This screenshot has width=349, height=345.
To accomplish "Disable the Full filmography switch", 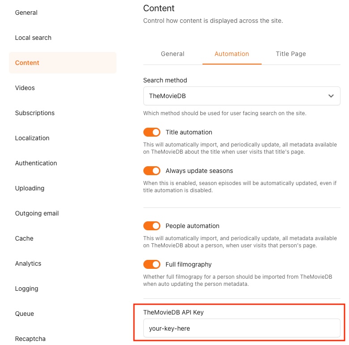I will coord(152,264).
